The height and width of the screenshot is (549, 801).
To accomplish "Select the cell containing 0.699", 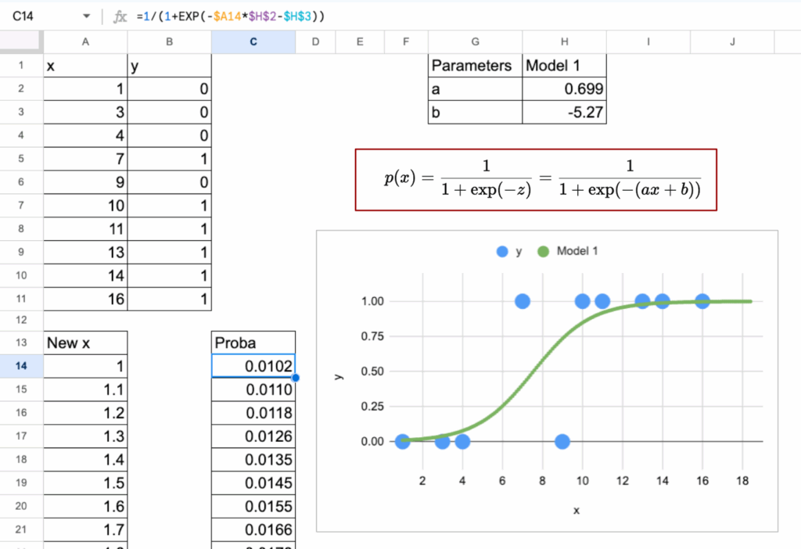I will pyautogui.click(x=564, y=89).
